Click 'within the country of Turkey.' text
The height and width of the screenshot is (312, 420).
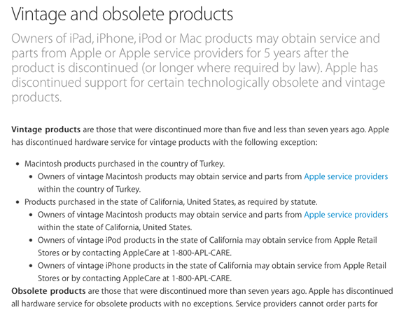coord(89,190)
